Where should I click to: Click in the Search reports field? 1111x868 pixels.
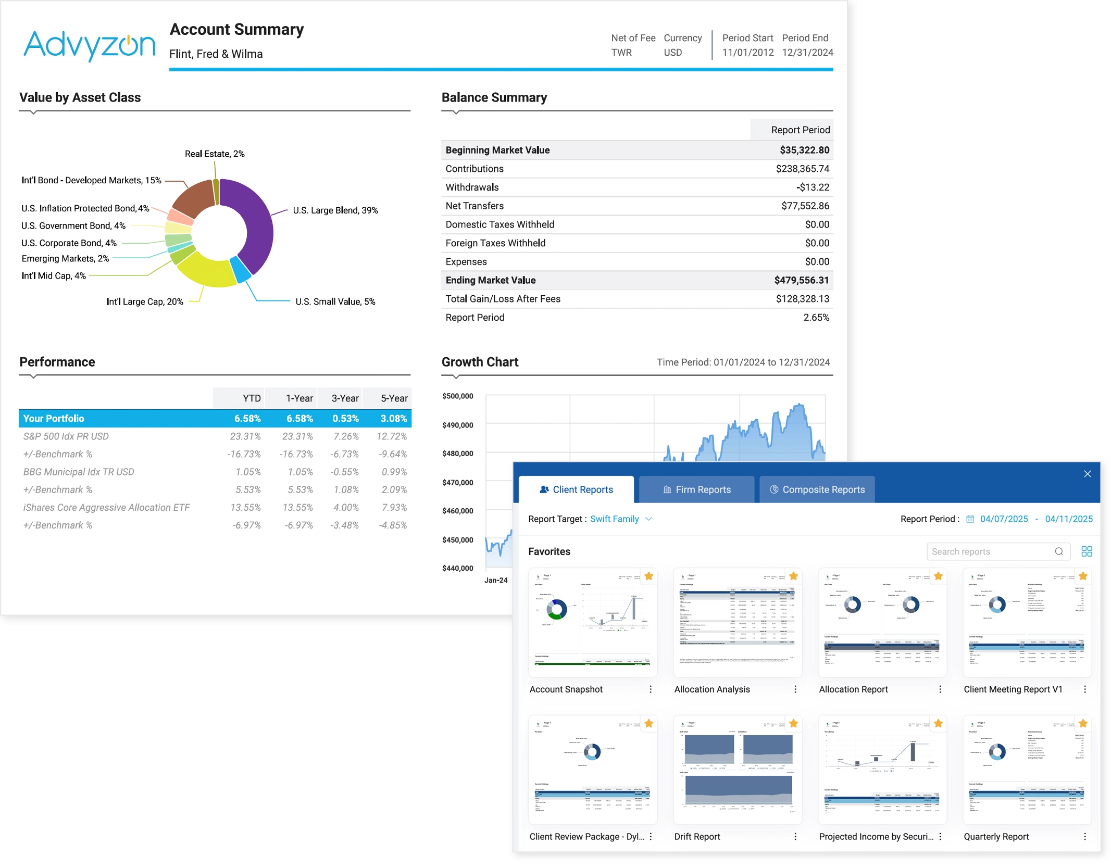pos(998,551)
